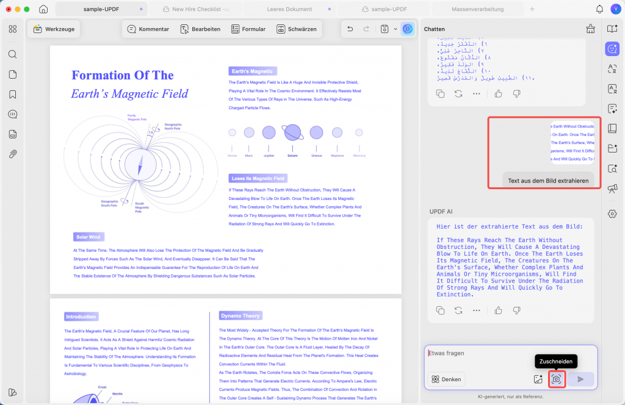Image resolution: width=625 pixels, height=405 pixels.
Task: Open the bookmarks panel icon
Action: tap(13, 95)
